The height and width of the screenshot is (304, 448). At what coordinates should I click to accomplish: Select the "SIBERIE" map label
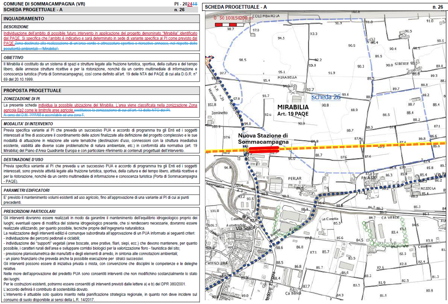(x=402, y=64)
